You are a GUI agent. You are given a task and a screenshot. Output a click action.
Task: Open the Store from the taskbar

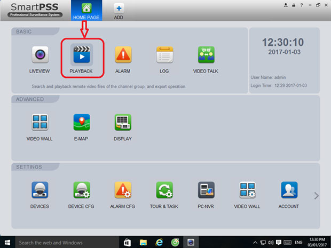click(x=127, y=242)
